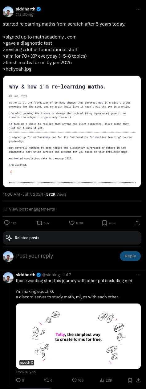This screenshot has height=389, width=146.
Task: Click the From tally.so link
Action: pos(26,372)
